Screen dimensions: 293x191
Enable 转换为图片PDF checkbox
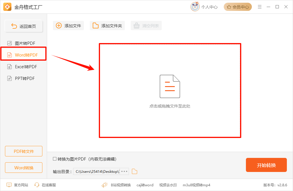tap(54, 159)
